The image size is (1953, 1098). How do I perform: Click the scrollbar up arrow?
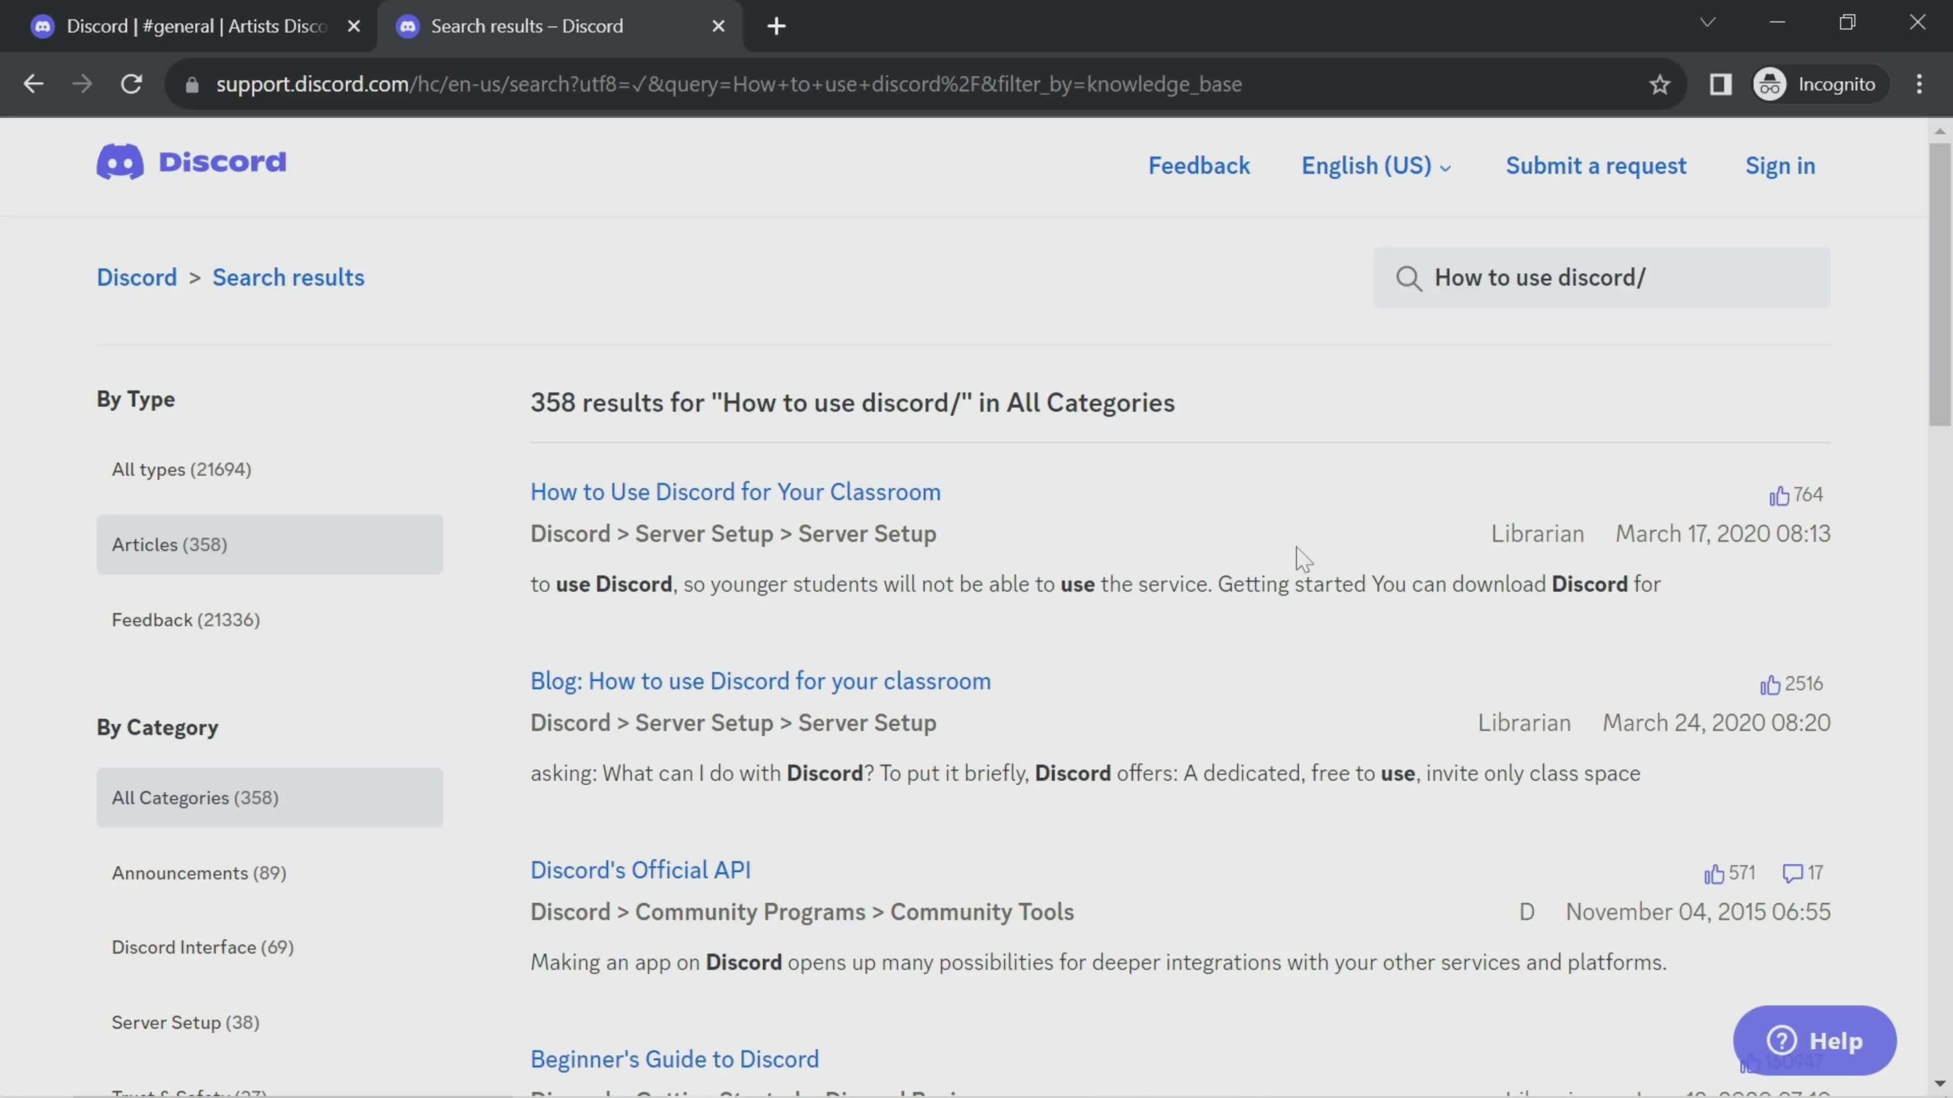1939,131
